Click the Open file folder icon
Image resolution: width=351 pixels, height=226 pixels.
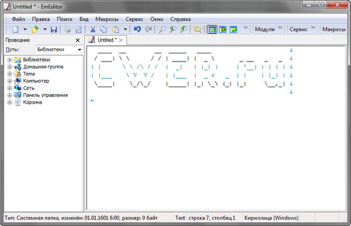click(x=35, y=30)
